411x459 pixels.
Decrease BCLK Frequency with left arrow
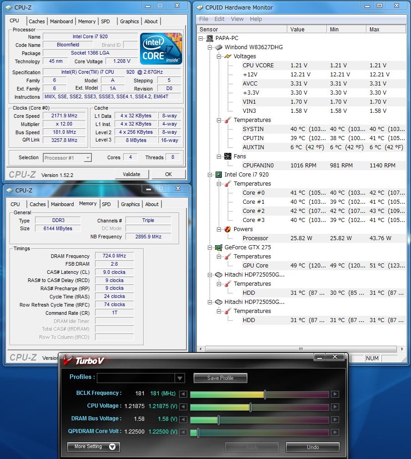183,394
